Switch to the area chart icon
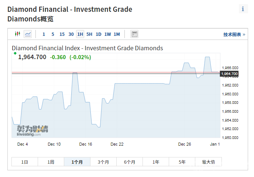The height and width of the screenshot is (177, 254). 28,34
